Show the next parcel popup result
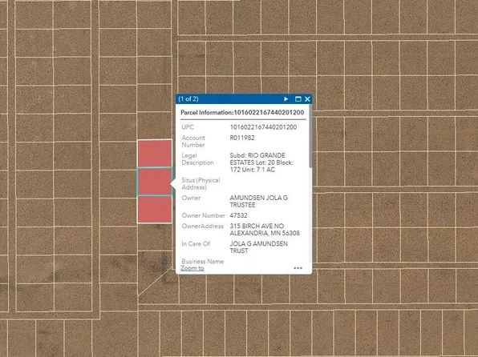The image size is (478, 357). (286, 99)
